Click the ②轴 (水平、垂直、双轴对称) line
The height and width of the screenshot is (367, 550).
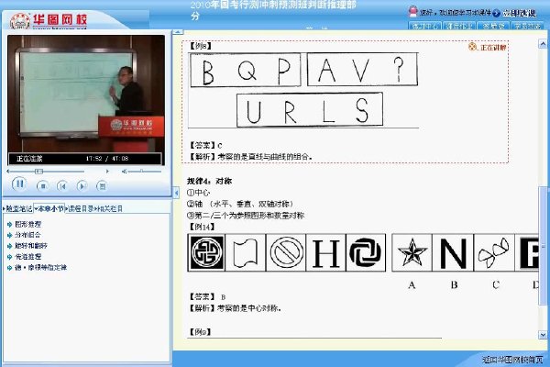240,204
